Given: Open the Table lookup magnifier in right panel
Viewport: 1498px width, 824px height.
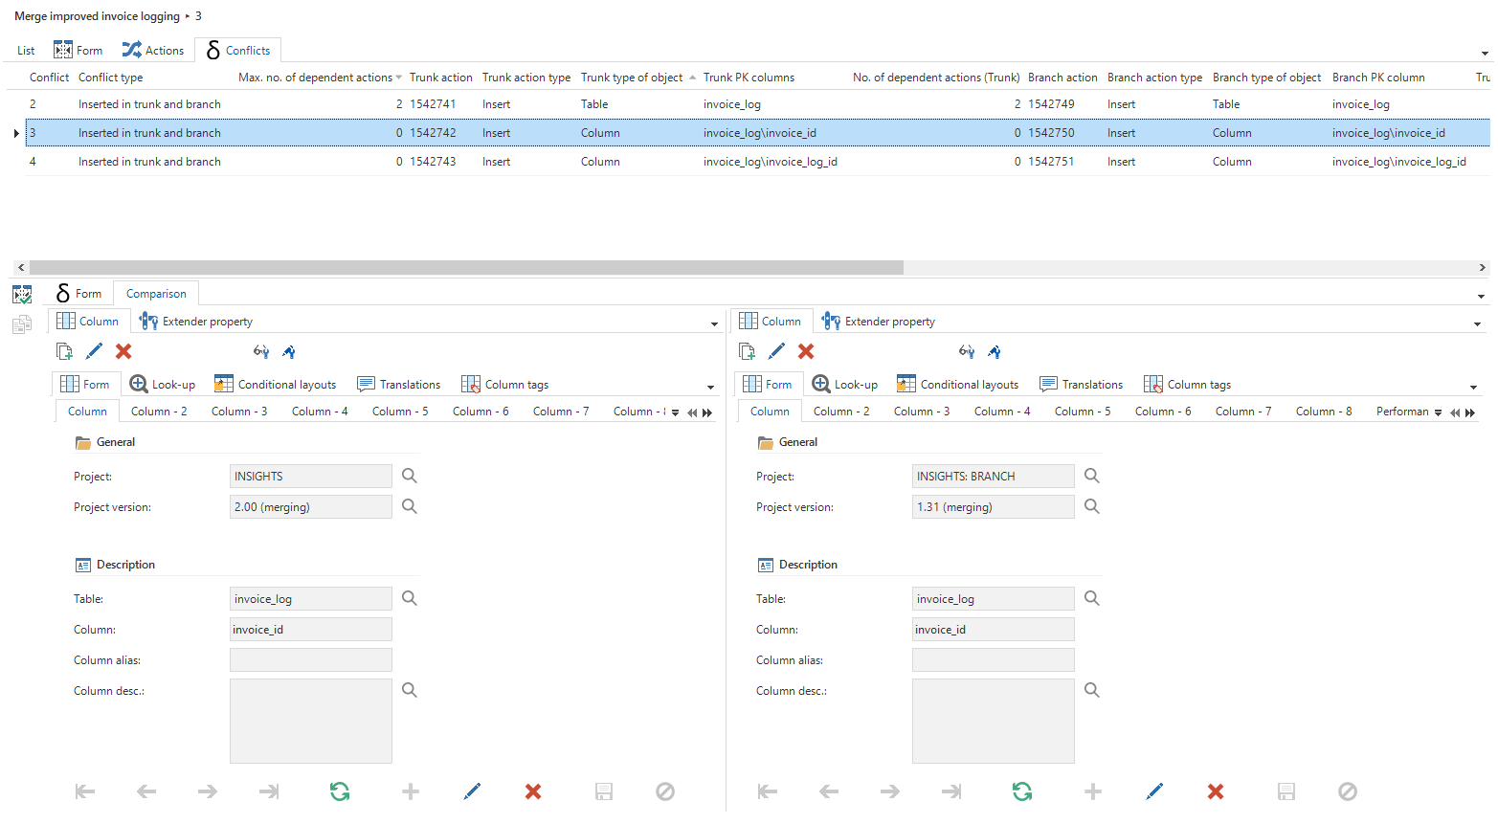Looking at the screenshot, I should pos(1092,598).
